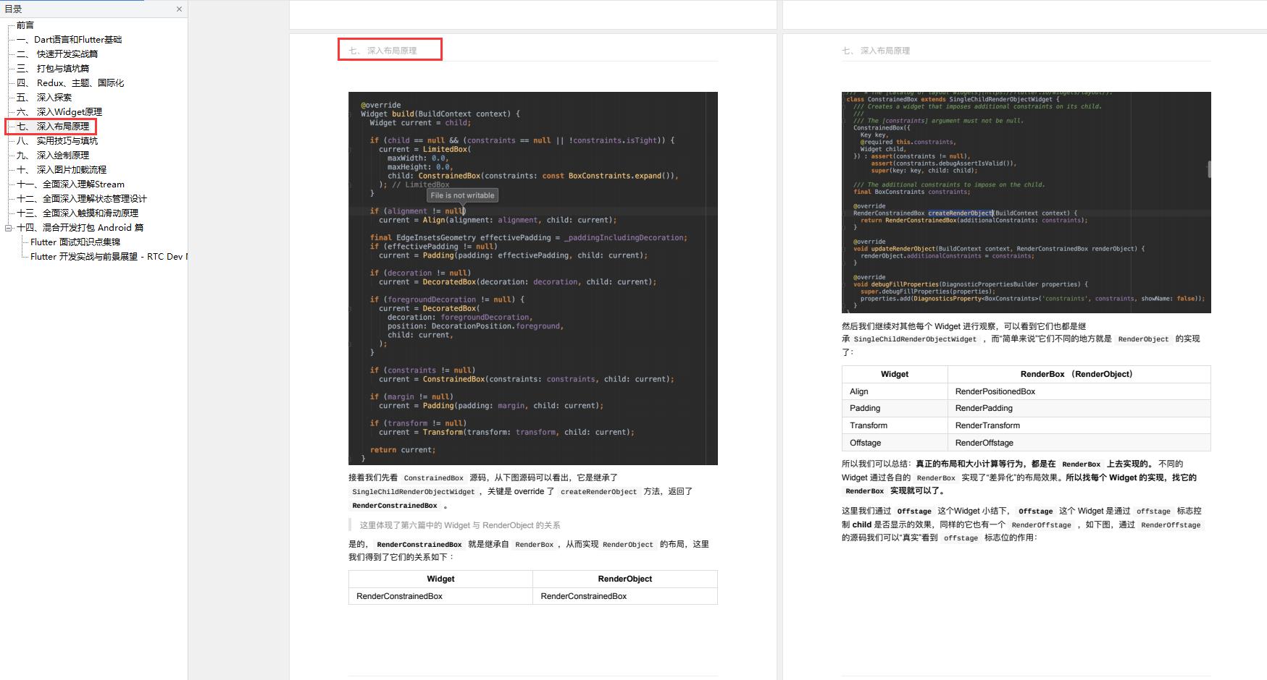Select 三、打包与填坑篇 in the outline
The height and width of the screenshot is (680, 1267).
53,69
